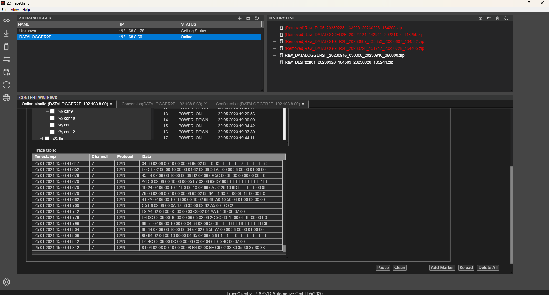The image size is (549, 295).
Task: Refresh the ZD-Datalogger list
Action: pyautogui.click(x=257, y=18)
